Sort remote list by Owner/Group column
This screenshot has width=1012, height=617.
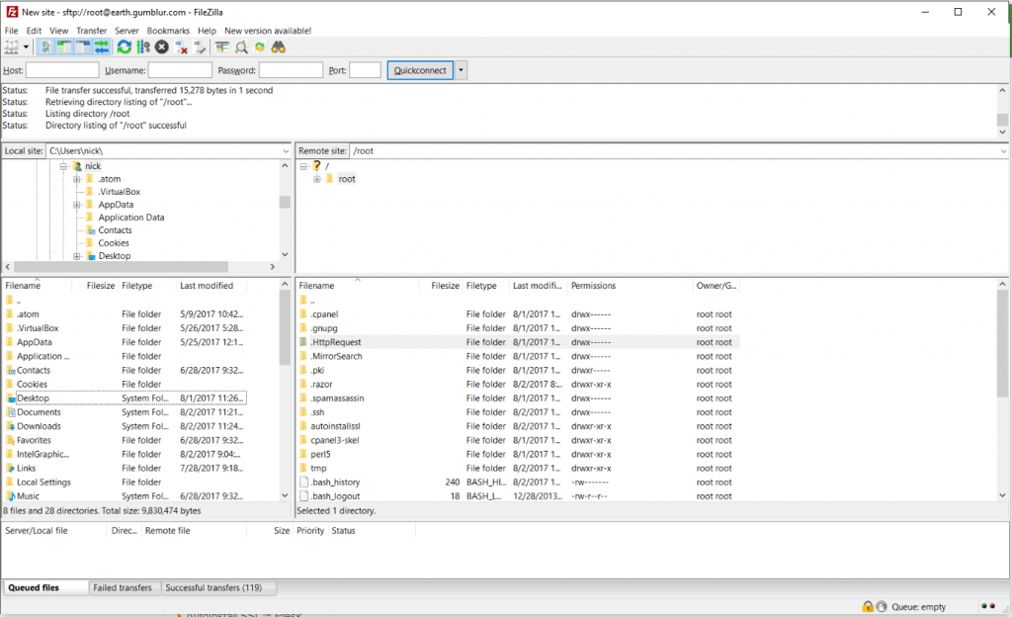717,286
